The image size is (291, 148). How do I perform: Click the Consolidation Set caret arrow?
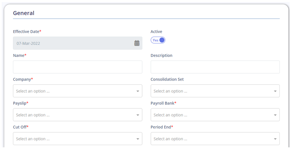275,91
